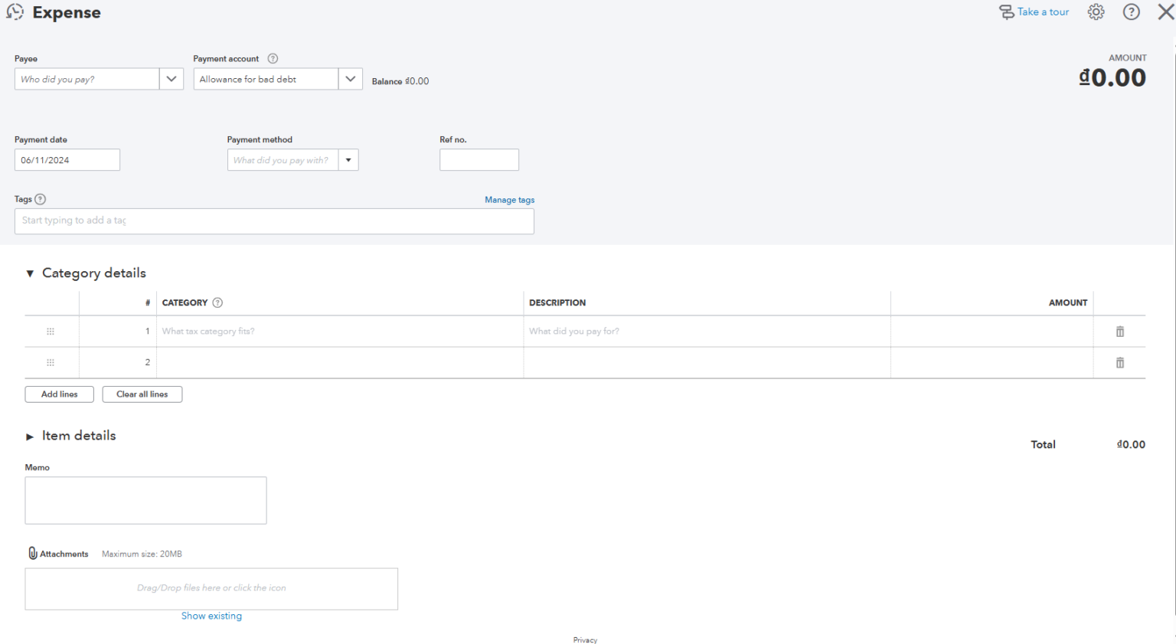This screenshot has height=644, width=1176.
Task: Open the help question mark icon
Action: 1131,11
